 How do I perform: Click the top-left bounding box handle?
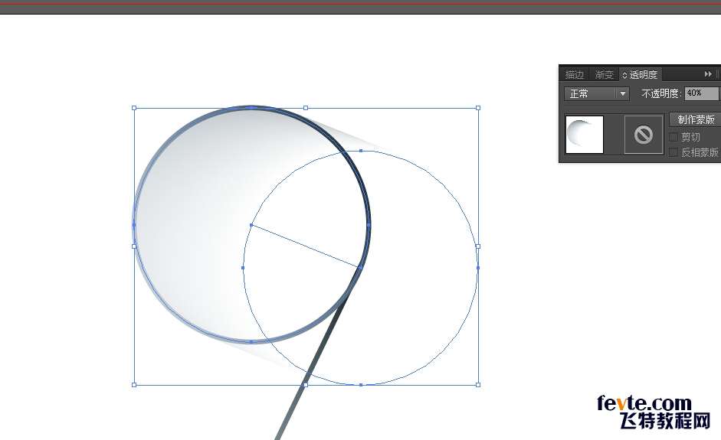coord(134,108)
